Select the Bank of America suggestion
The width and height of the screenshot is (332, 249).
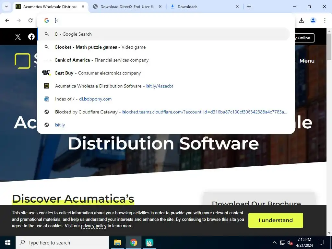(x=163, y=60)
